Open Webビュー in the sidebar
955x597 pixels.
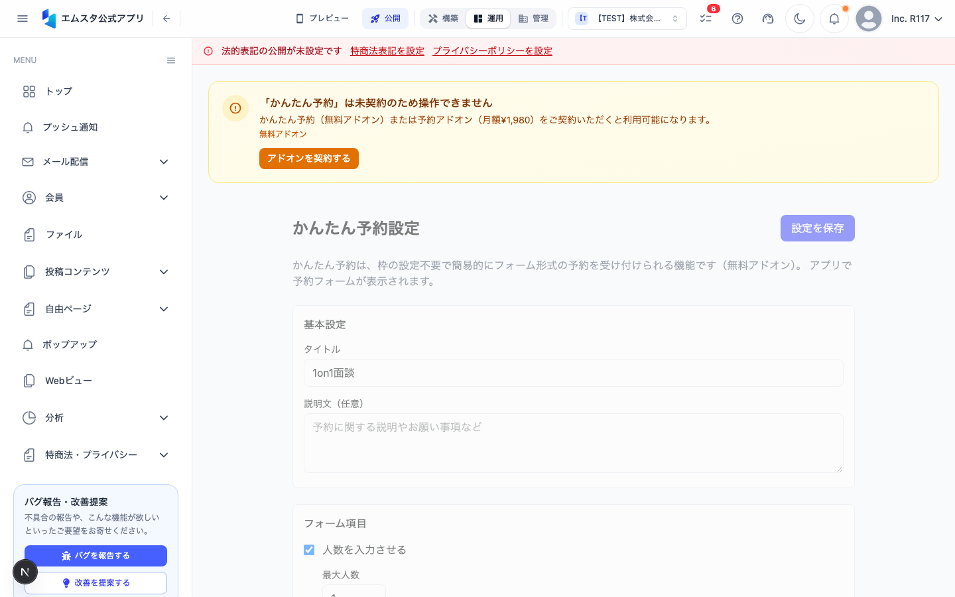pos(95,381)
